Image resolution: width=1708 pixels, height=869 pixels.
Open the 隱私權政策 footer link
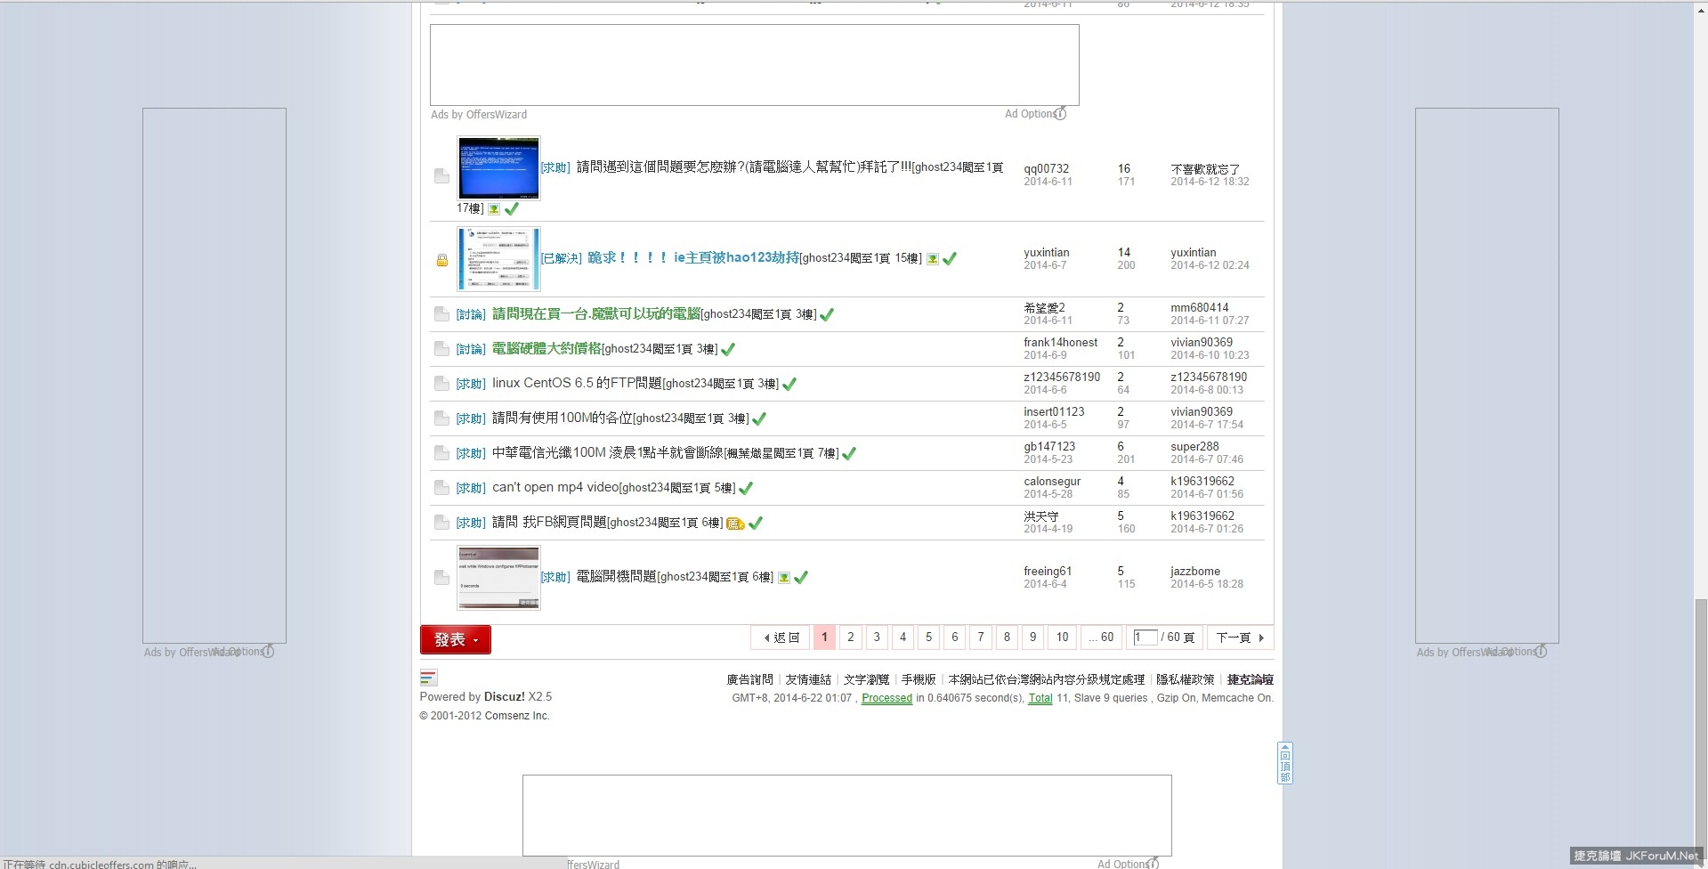pos(1185,679)
